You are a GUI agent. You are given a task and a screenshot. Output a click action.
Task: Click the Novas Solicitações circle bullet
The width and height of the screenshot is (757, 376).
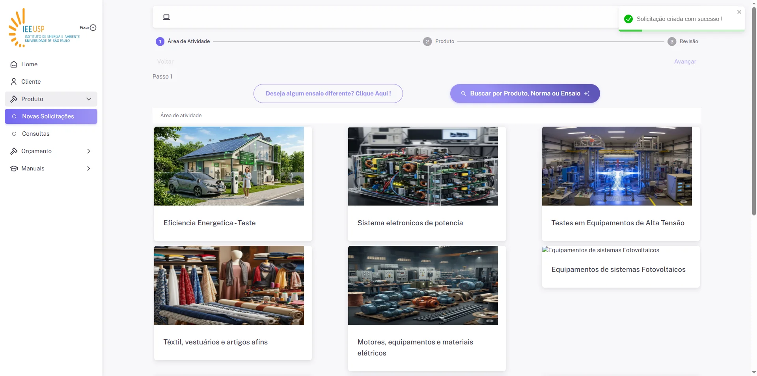(14, 116)
